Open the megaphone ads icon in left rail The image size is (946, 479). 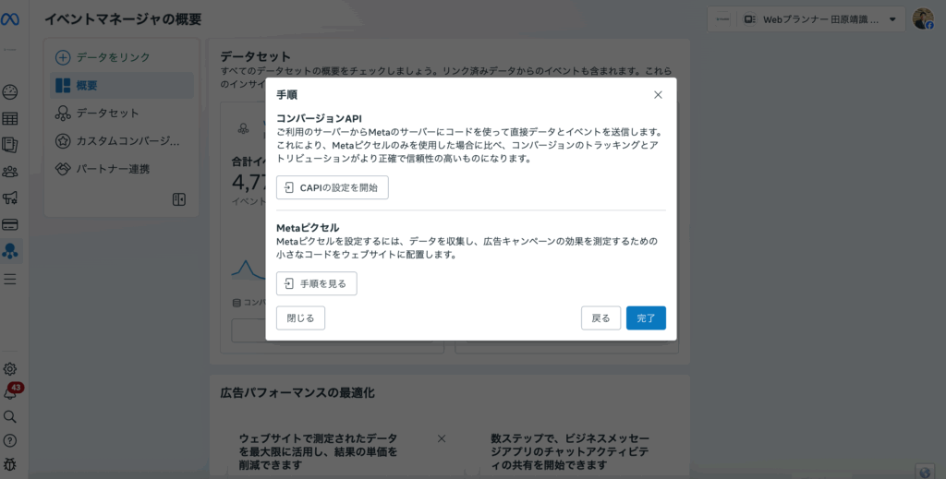[x=11, y=198]
